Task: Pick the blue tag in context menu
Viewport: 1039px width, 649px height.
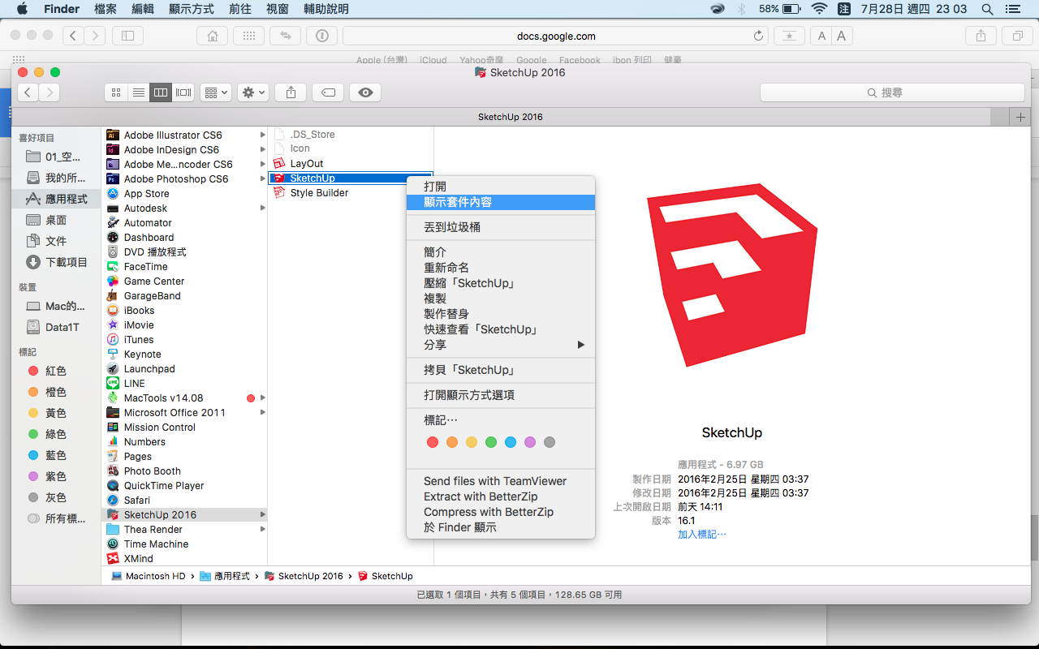Action: click(511, 442)
